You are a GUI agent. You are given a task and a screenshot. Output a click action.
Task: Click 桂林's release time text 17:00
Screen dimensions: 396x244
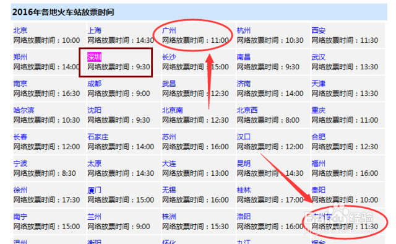[x=295, y=200]
